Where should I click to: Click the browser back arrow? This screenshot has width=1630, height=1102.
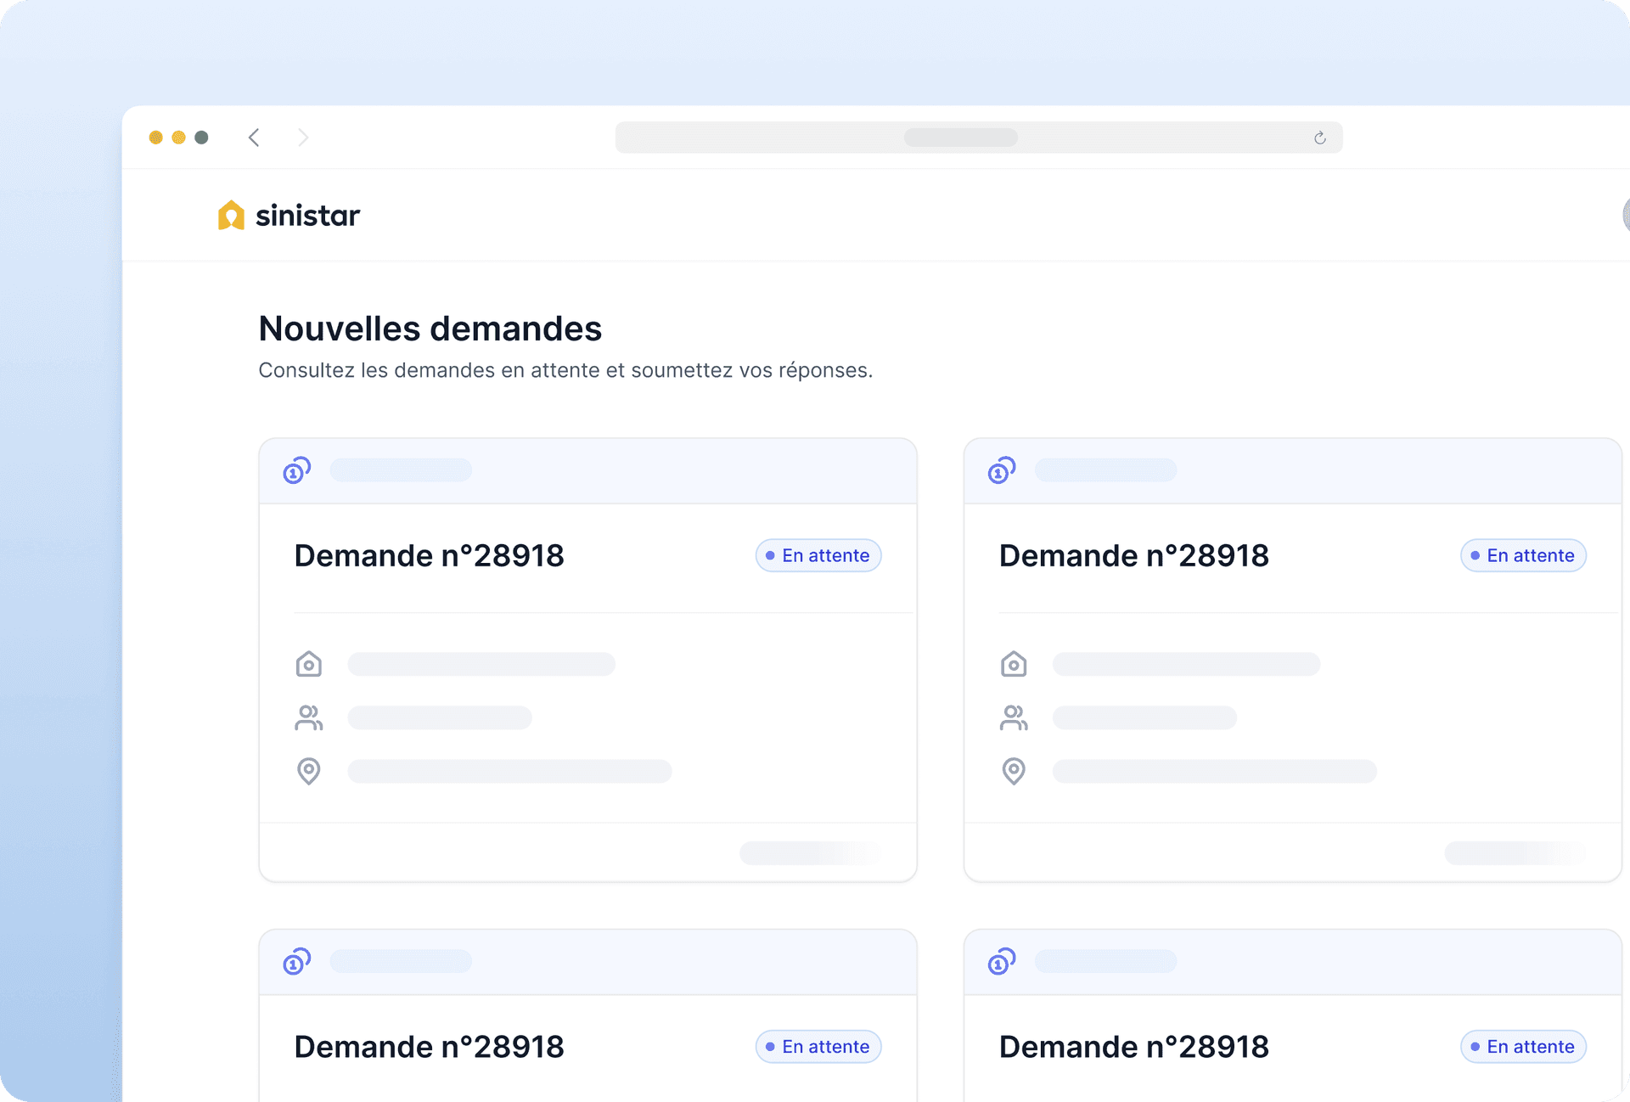pos(254,137)
